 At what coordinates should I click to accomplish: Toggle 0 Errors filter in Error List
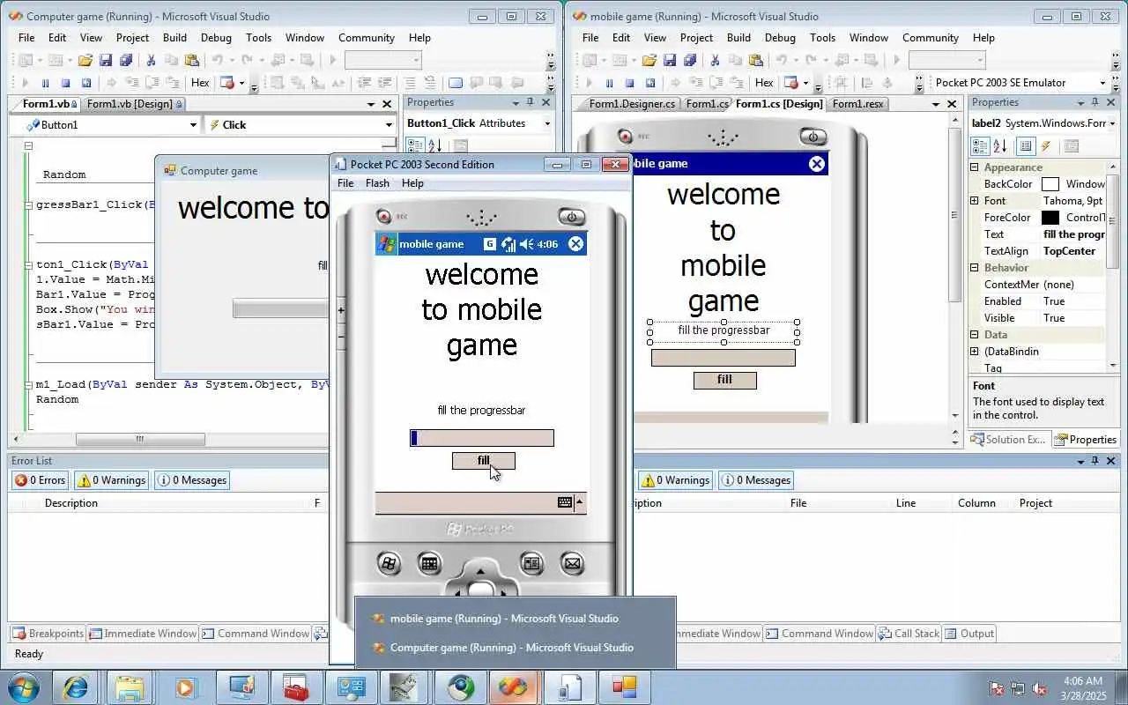[x=41, y=480]
